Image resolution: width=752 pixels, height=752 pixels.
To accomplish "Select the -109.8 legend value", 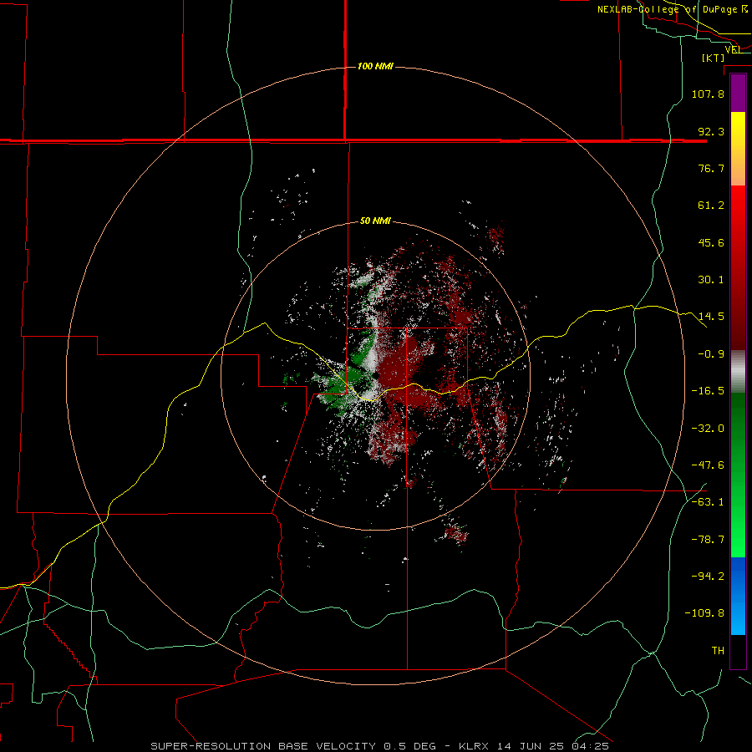I will [x=704, y=613].
